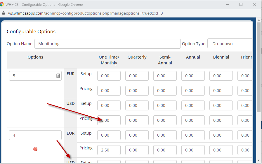Open the Option Type dropdown

[230, 44]
